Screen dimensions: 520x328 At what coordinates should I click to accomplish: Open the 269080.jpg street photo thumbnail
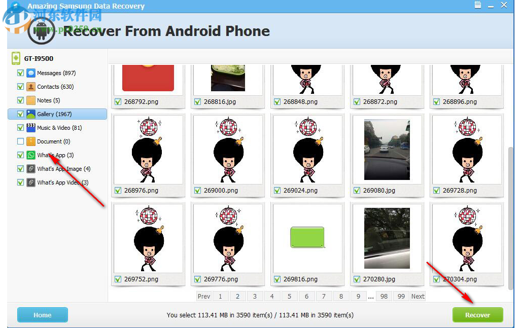tap(387, 150)
